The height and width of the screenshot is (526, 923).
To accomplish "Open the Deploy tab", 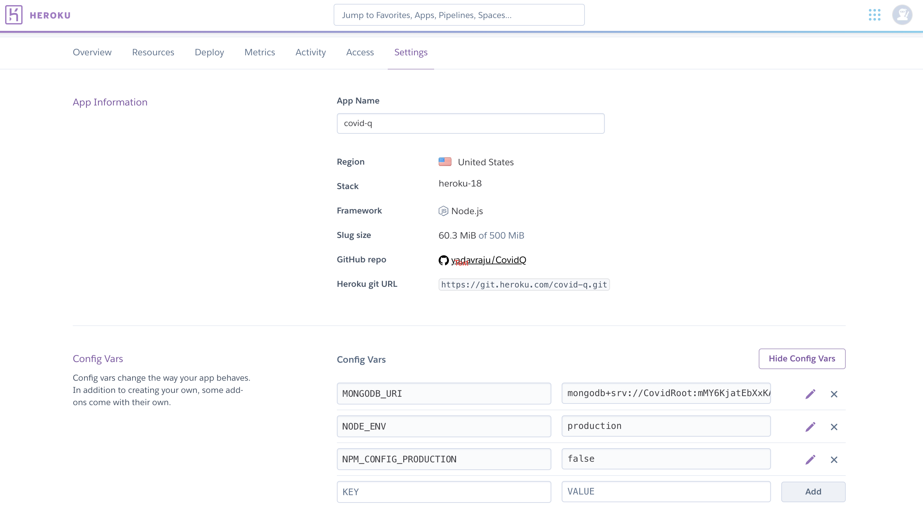I will point(209,52).
